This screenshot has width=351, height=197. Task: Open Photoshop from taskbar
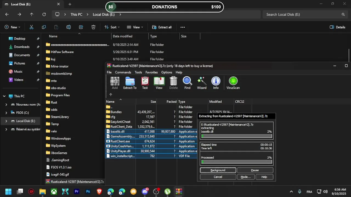pyautogui.click(x=88, y=192)
